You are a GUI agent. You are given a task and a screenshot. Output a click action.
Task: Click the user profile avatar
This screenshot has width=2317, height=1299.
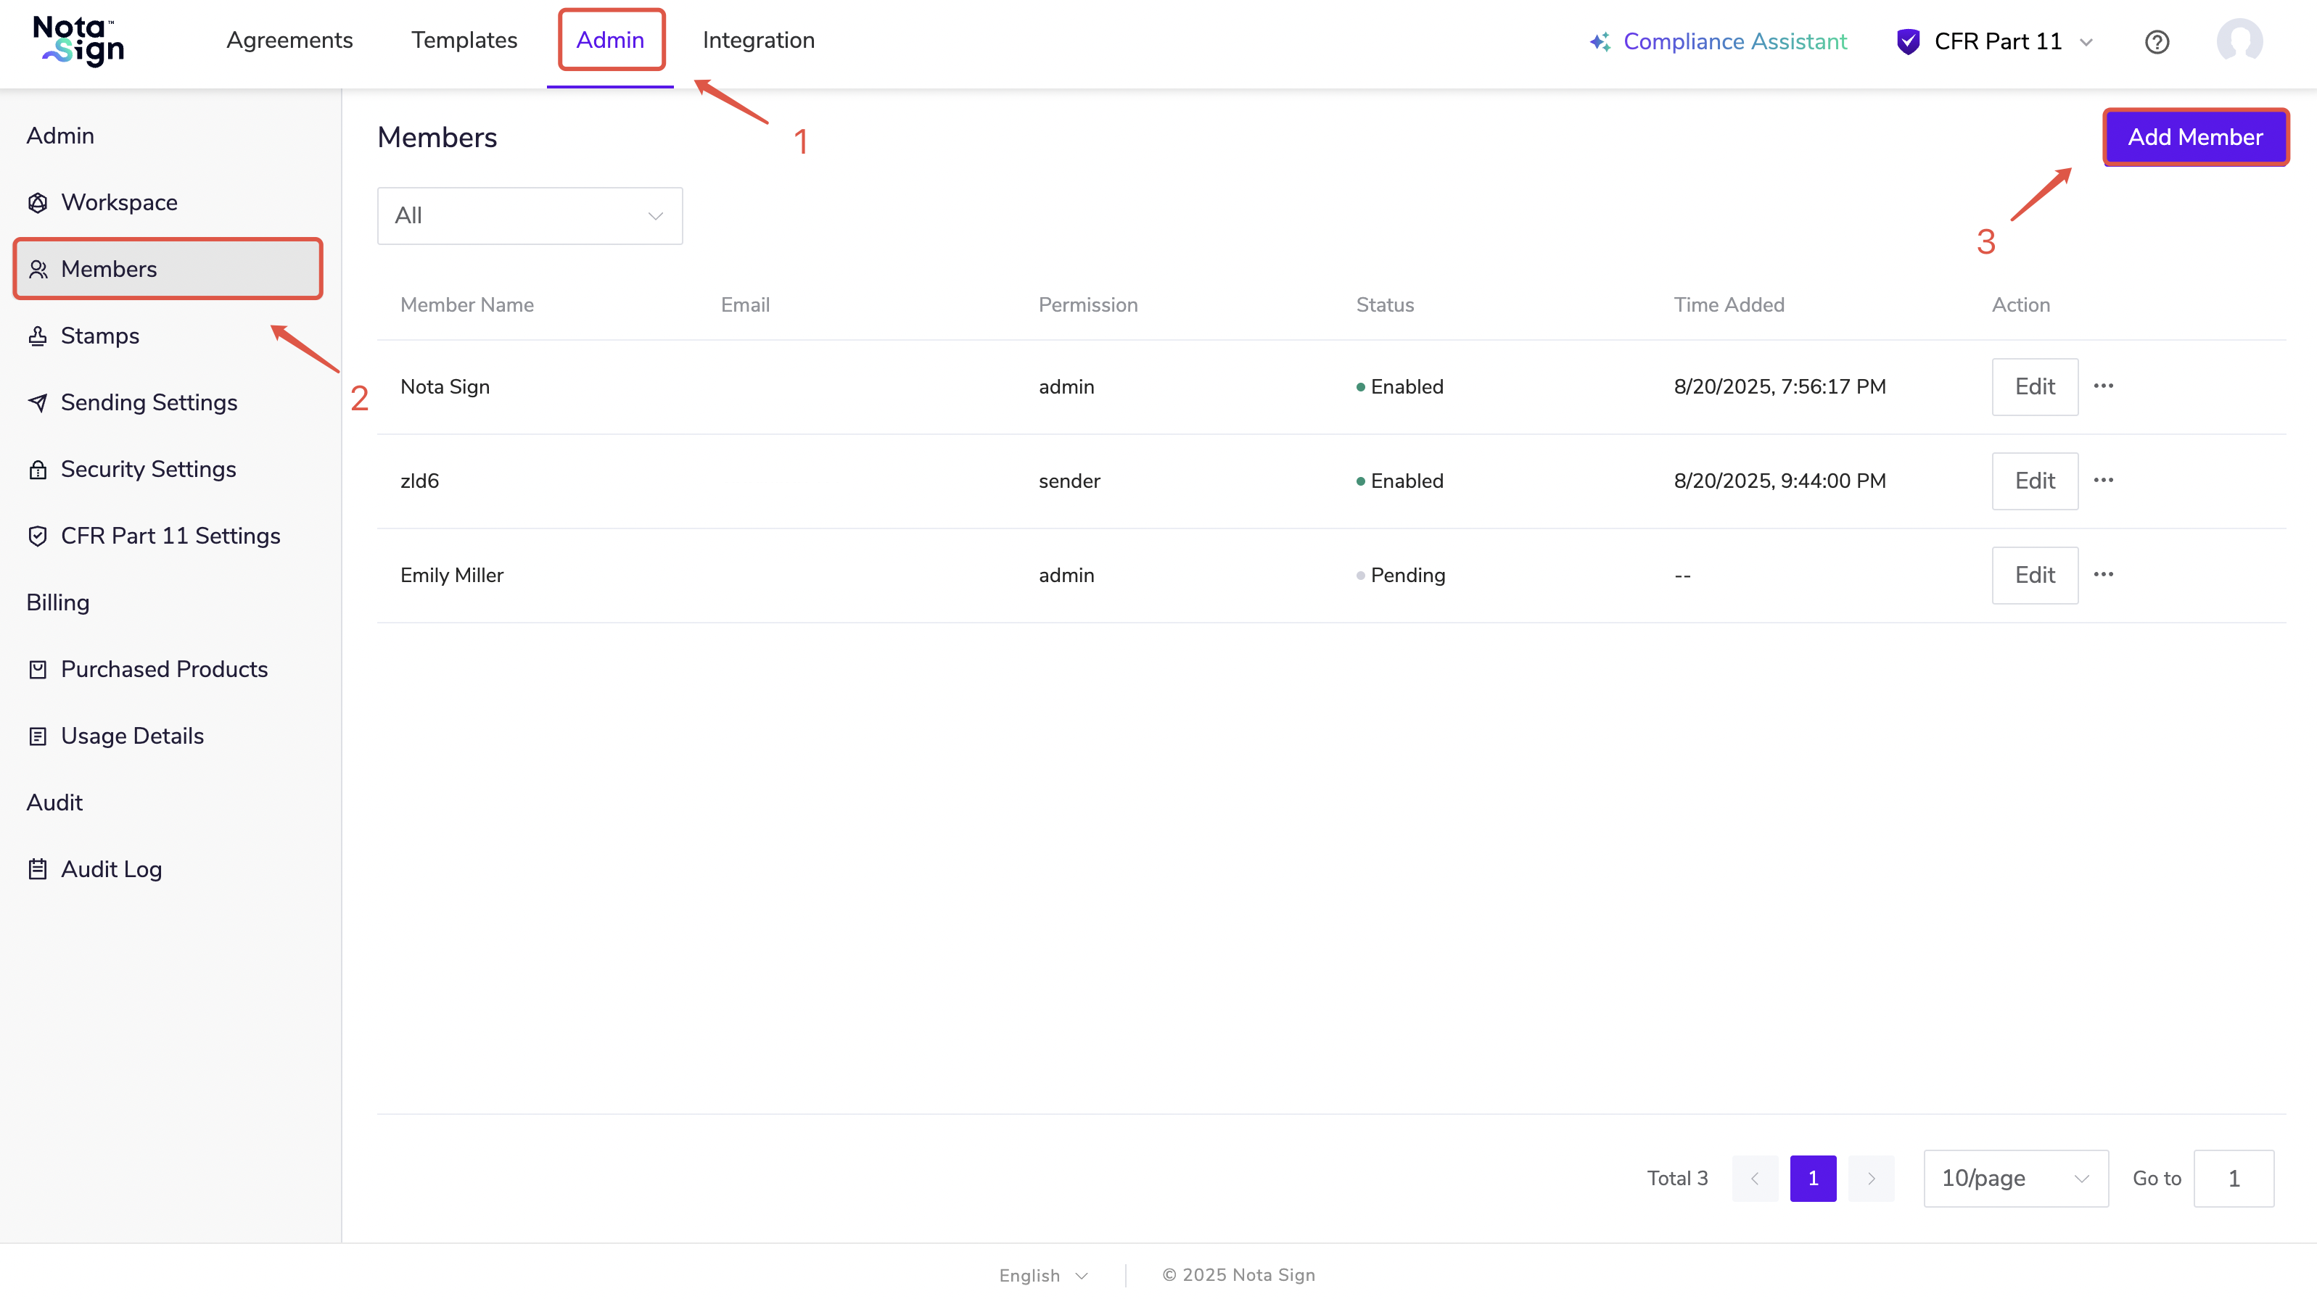[2239, 41]
